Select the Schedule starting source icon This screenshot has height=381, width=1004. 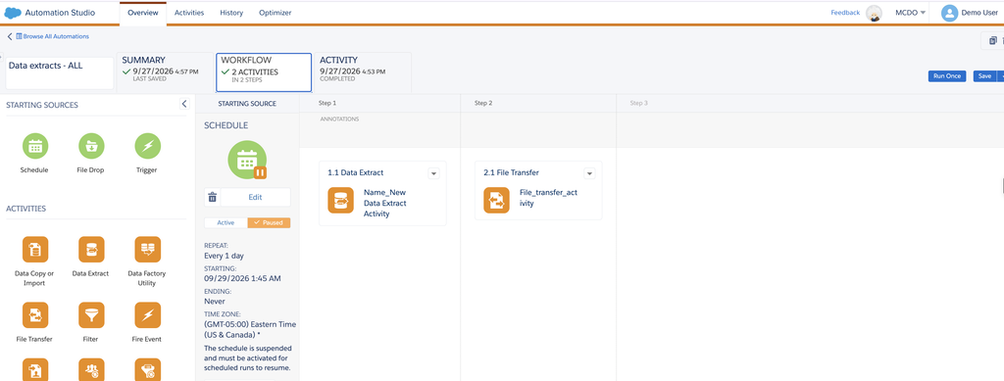(x=34, y=146)
